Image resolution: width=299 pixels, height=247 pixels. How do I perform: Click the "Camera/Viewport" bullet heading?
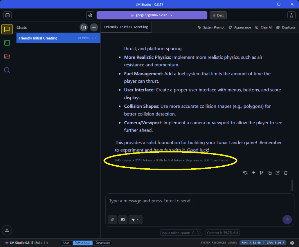pos(143,123)
